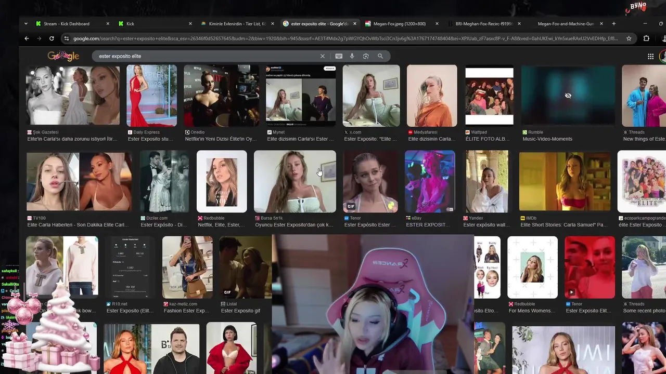Click 'Oyuncu Ester Exposito'dan çok k' caption
Image resolution: width=666 pixels, height=374 pixels.
[294, 225]
